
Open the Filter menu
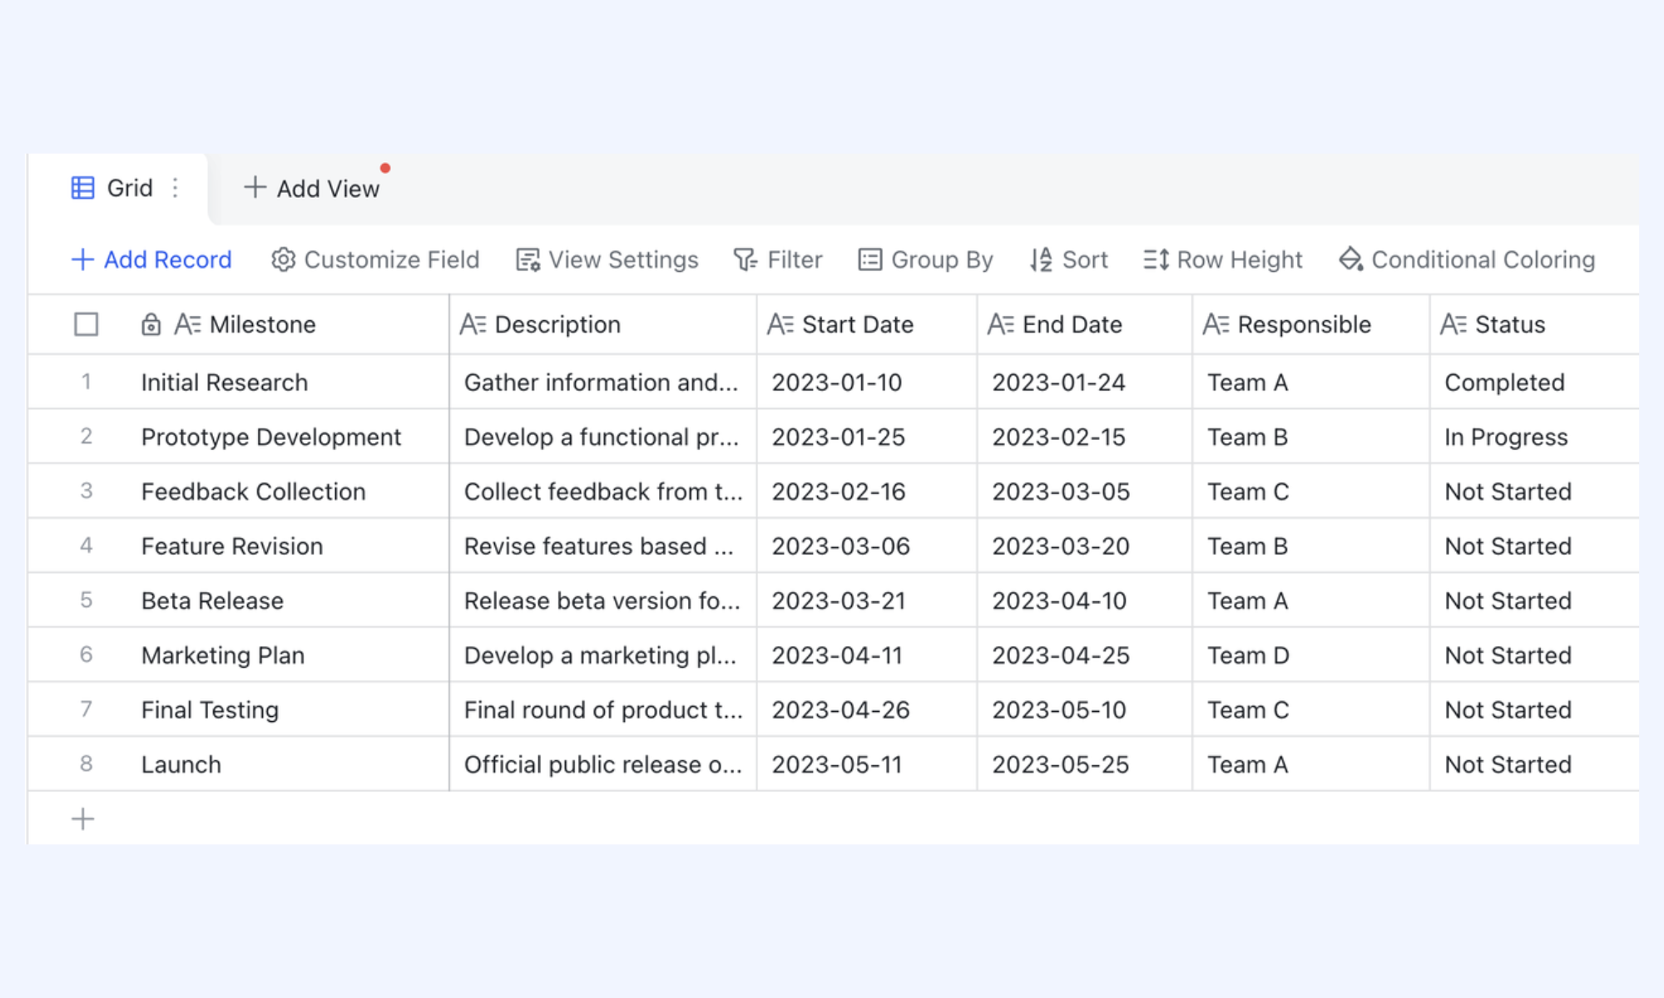pyautogui.click(x=778, y=259)
